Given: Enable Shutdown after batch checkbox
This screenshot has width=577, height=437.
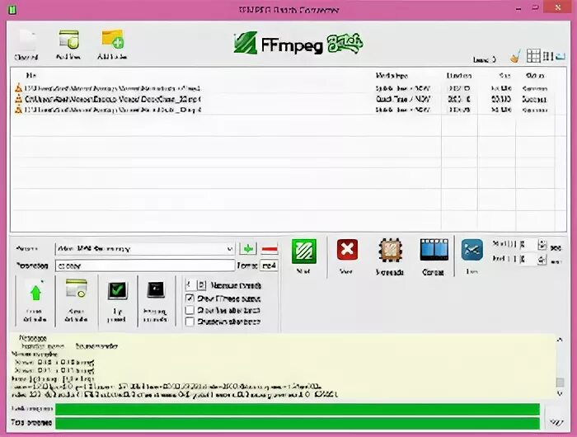Looking at the screenshot, I should pos(190,322).
